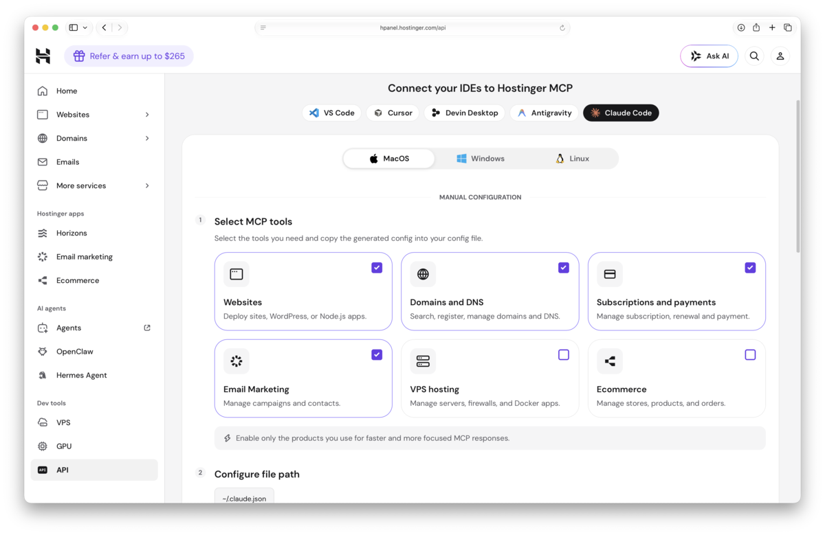Go back with browser back button
Image resolution: width=825 pixels, height=535 pixels.
point(104,27)
